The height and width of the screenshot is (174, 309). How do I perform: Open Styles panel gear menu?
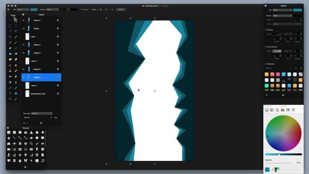[283, 95]
